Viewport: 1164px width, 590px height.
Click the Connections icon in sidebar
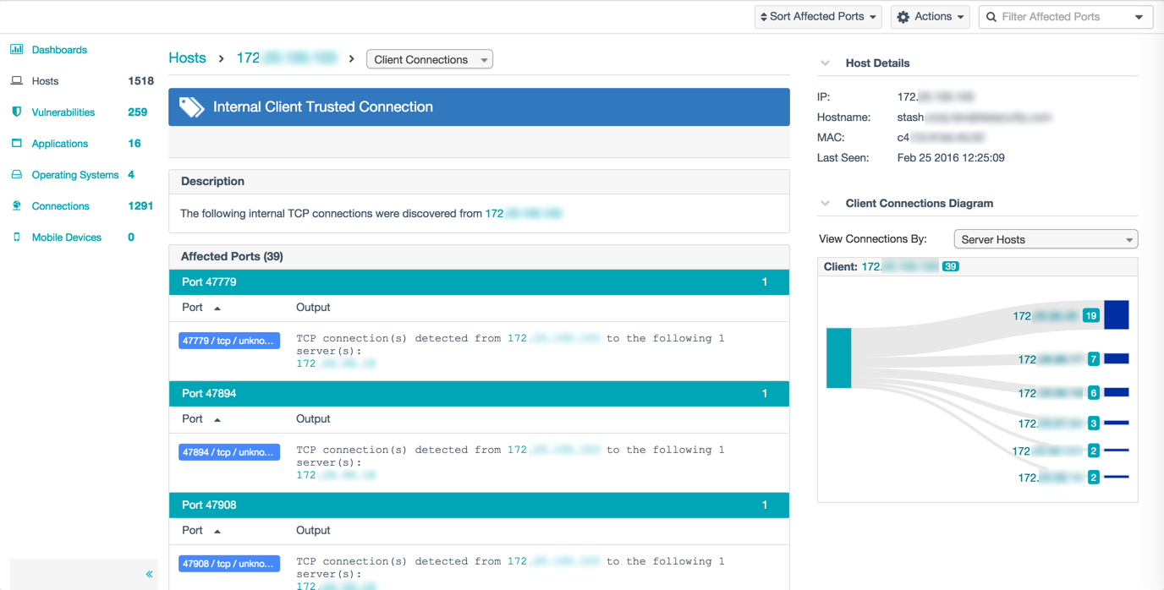point(17,206)
